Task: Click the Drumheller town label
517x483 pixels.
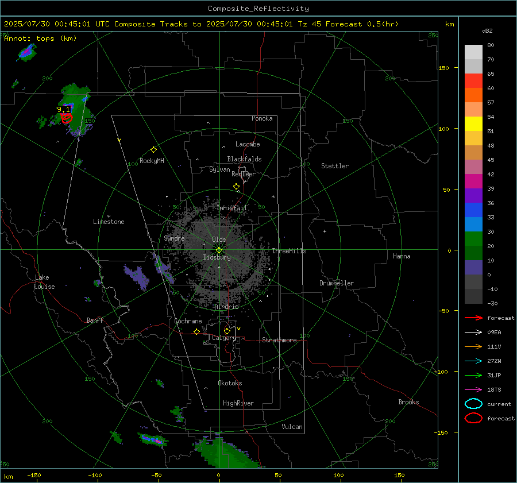Action: pos(337,283)
